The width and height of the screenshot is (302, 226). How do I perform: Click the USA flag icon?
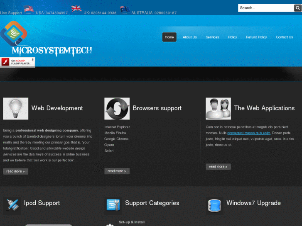click(x=28, y=9)
